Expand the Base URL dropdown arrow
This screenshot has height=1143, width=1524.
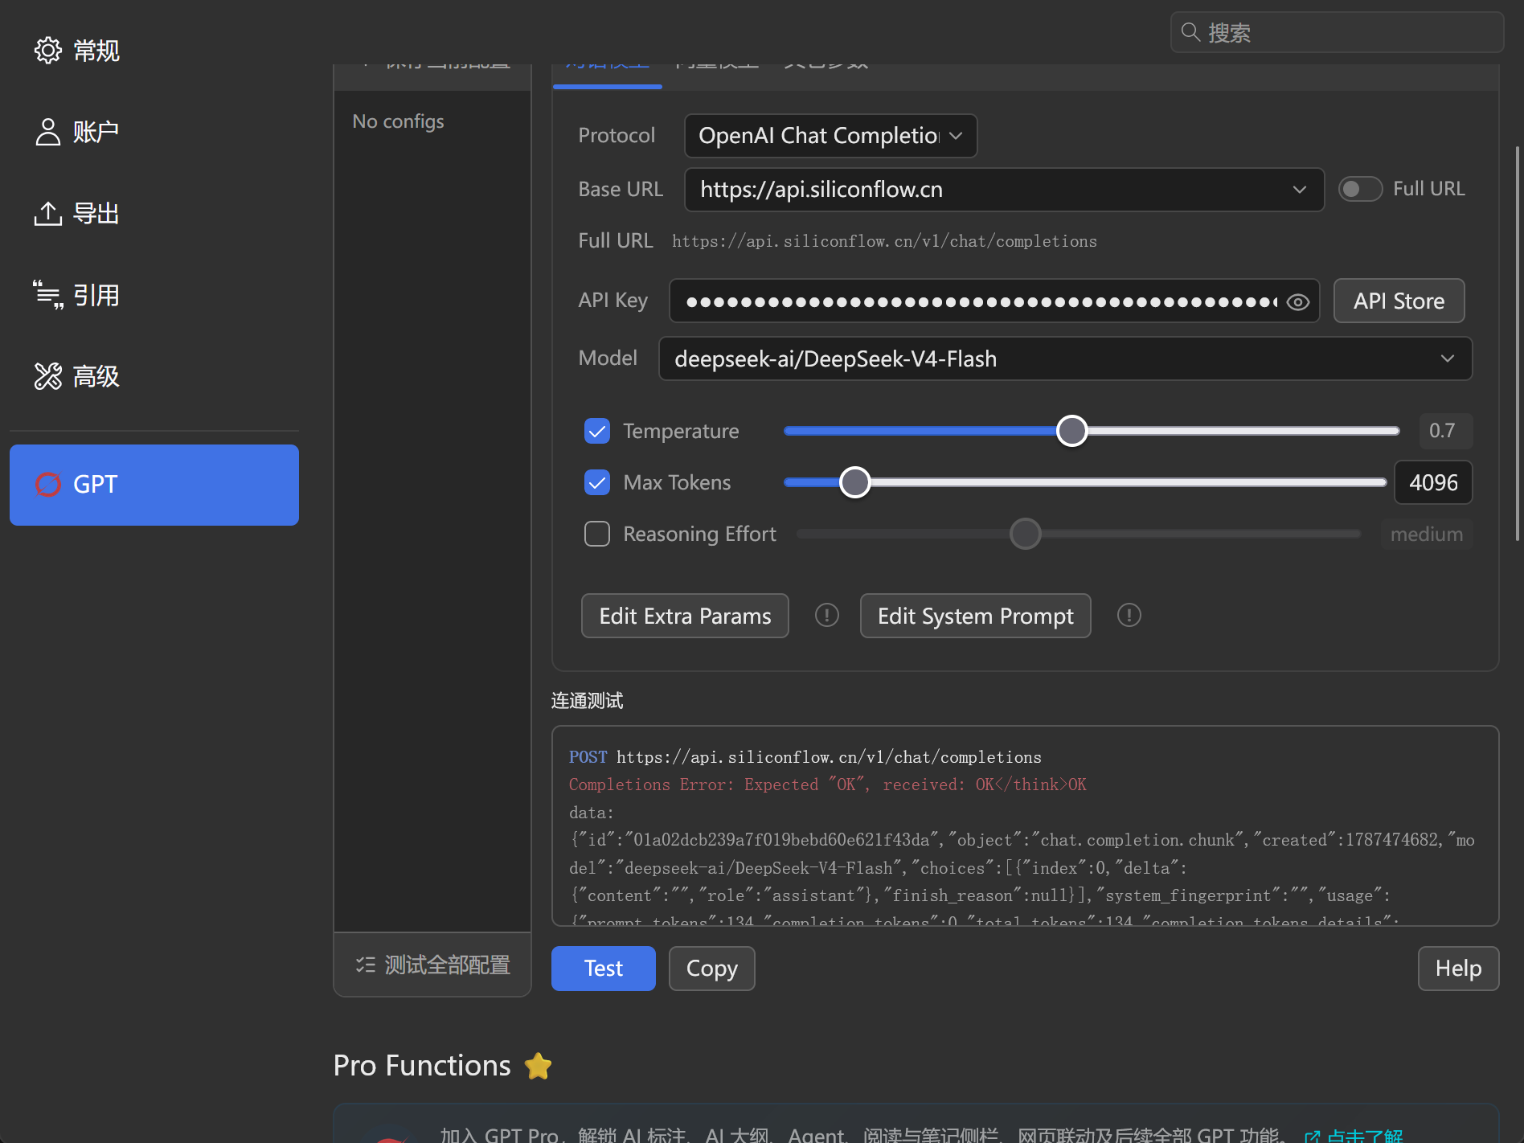(x=1299, y=190)
